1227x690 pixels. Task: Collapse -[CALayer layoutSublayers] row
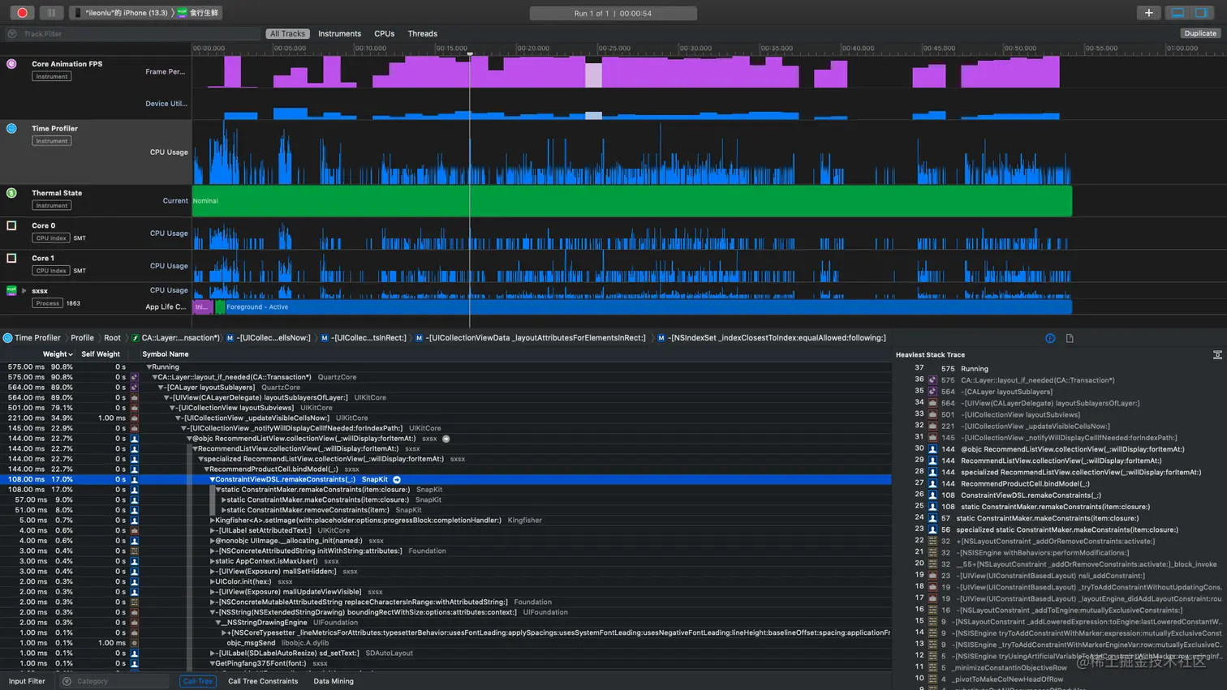[x=161, y=388]
